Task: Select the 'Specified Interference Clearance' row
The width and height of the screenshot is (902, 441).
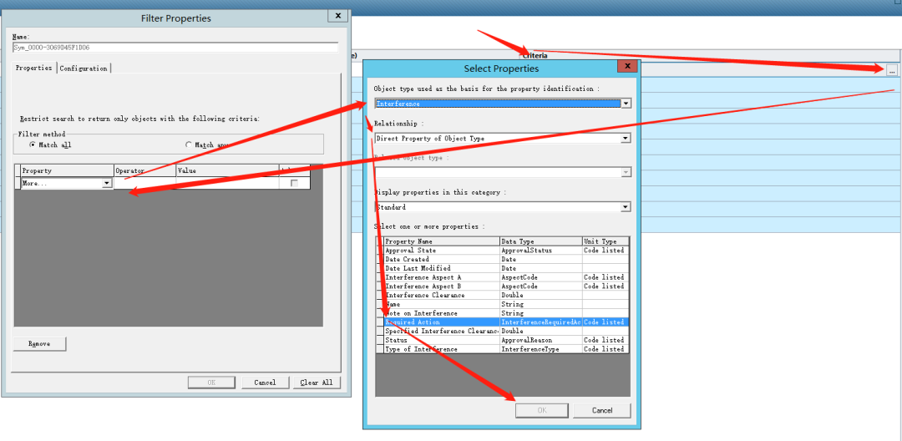Action: tap(503, 332)
